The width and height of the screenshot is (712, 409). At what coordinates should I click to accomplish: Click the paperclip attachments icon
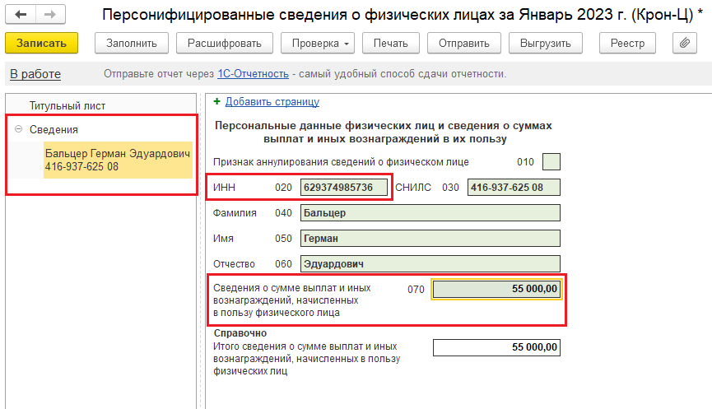pyautogui.click(x=685, y=43)
